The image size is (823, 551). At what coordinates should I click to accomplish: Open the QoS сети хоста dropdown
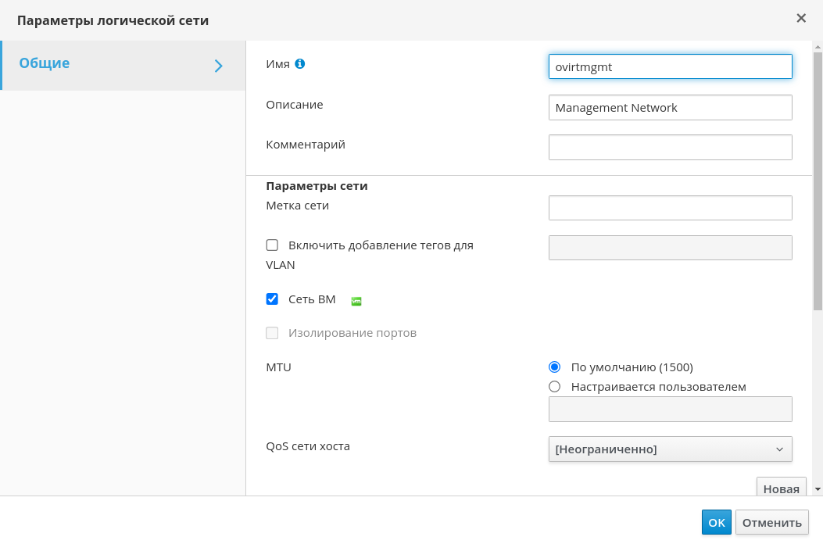pos(670,449)
